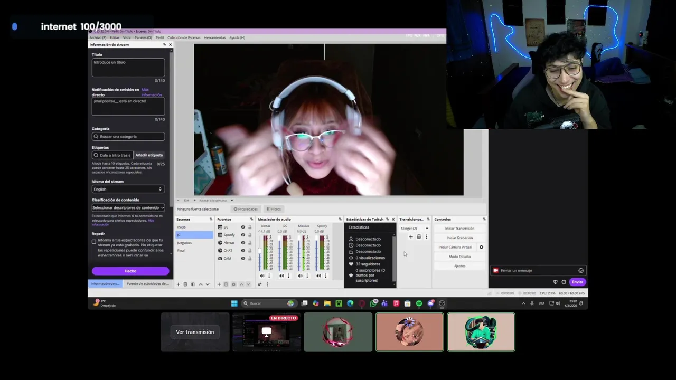Viewport: 676px width, 380px height.
Task: Open Alertas channel three-dot options
Action: pos(269,275)
